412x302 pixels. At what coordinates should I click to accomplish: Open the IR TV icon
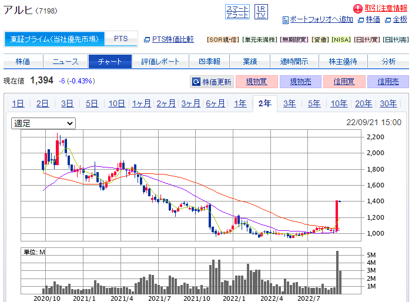pos(261,12)
